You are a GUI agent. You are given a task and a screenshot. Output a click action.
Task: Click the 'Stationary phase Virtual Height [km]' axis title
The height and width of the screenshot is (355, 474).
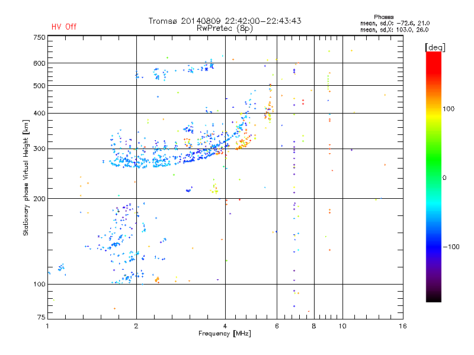(x=26, y=178)
